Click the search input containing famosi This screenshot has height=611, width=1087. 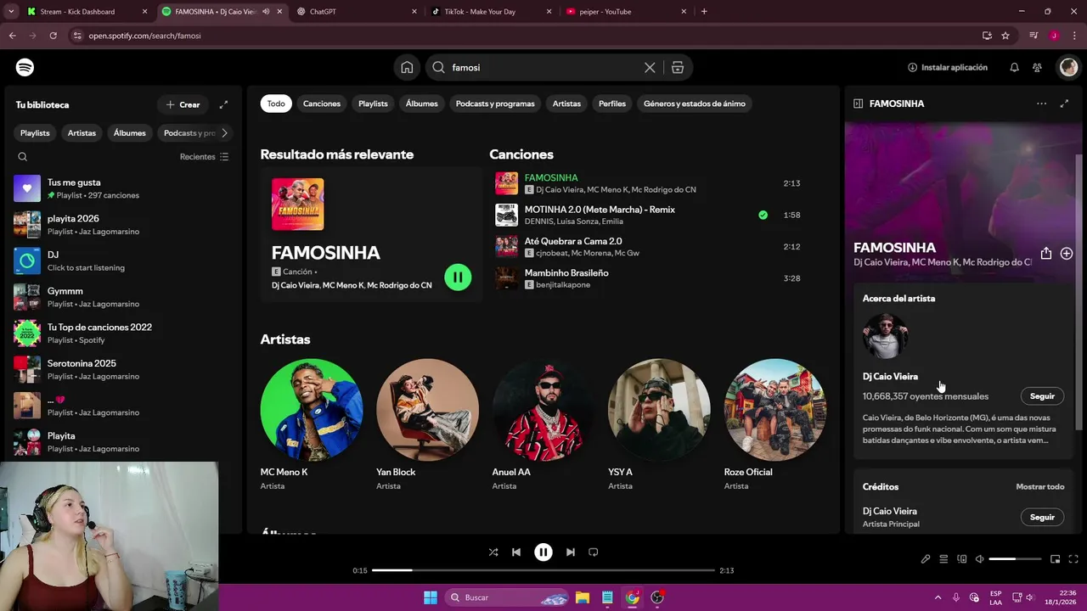(543, 67)
